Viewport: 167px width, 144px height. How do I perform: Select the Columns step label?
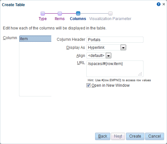coord(78,19)
